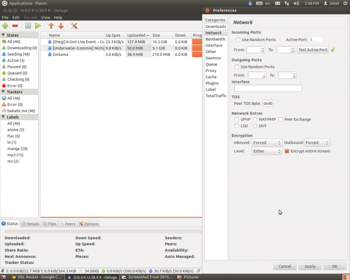Click the Queue Down arrow icon
350x280 pixels.
(61, 26)
